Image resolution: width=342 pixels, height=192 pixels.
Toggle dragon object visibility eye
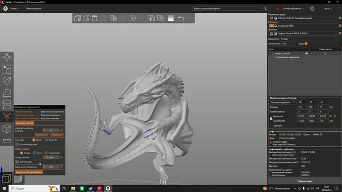[306, 53]
